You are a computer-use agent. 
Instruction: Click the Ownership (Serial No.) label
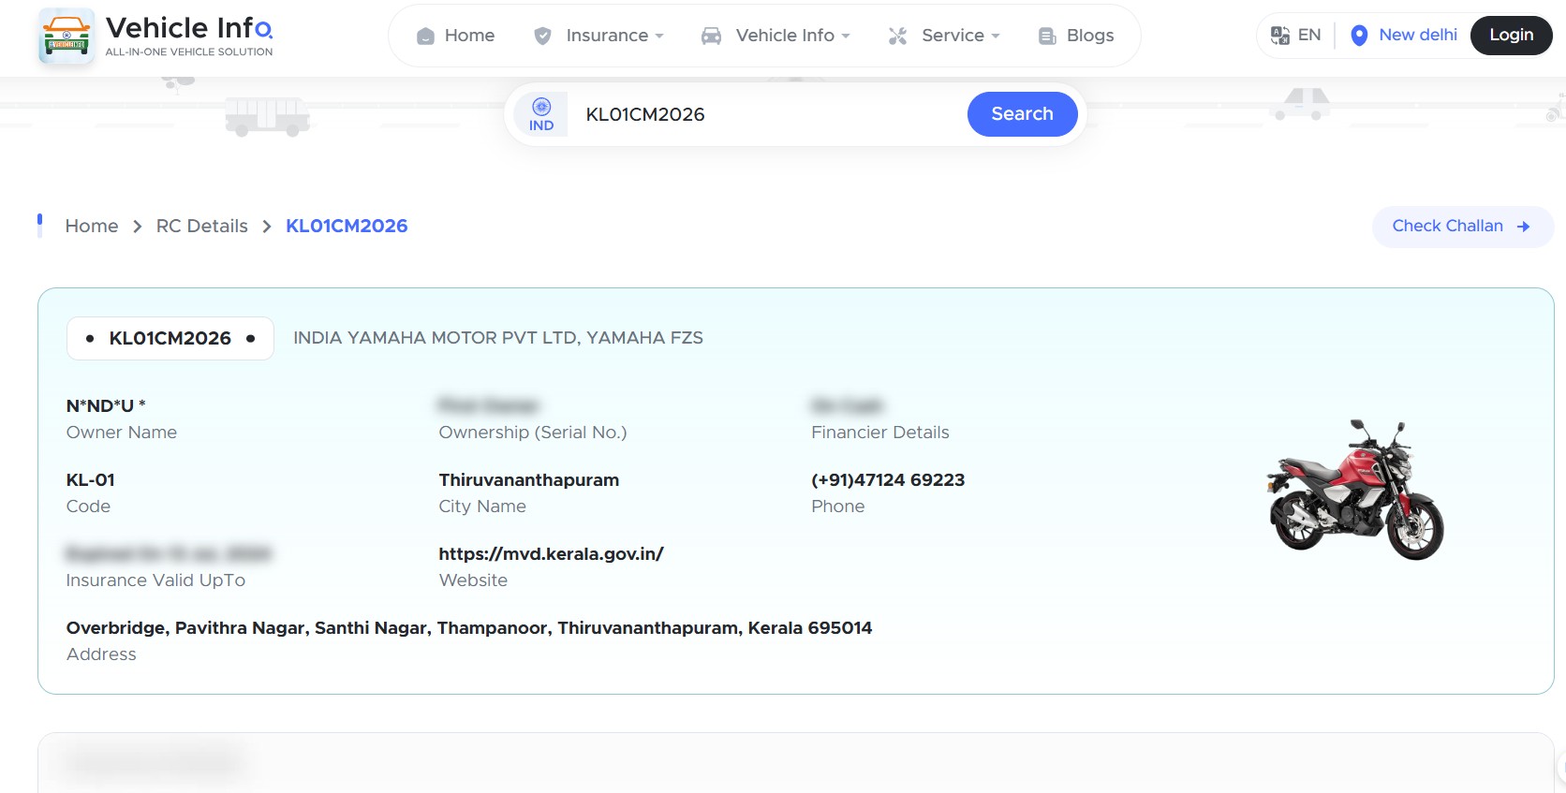pos(533,433)
